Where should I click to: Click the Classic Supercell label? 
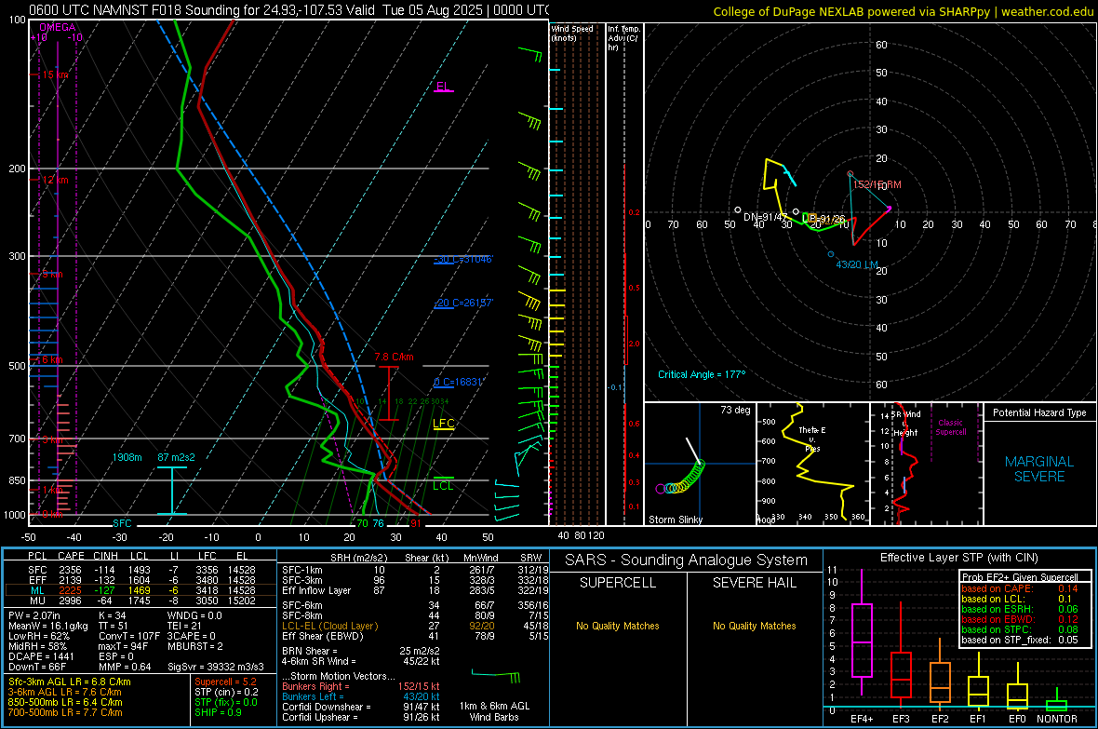coord(950,427)
